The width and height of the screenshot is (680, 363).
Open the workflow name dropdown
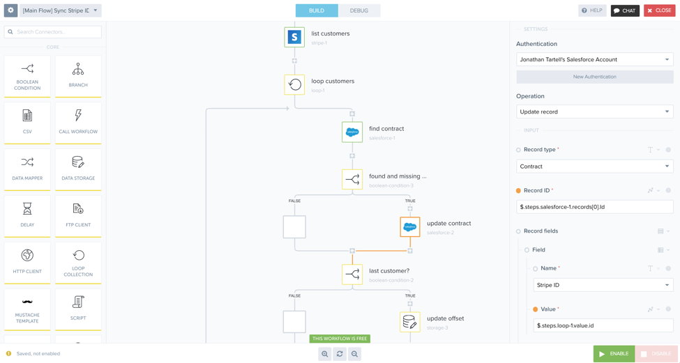(x=60, y=10)
